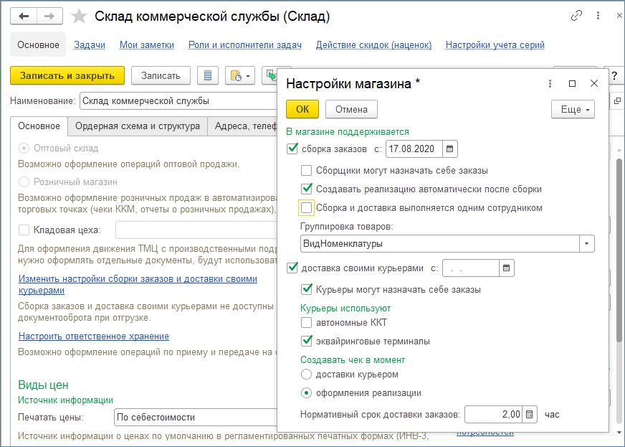Select the доставки курьером radio option
625x447 pixels.
[x=307, y=375]
